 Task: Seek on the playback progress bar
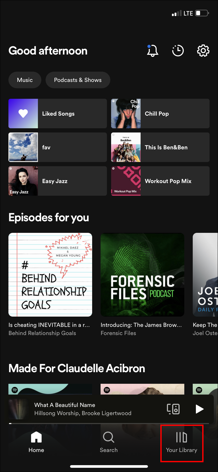pos(109,423)
